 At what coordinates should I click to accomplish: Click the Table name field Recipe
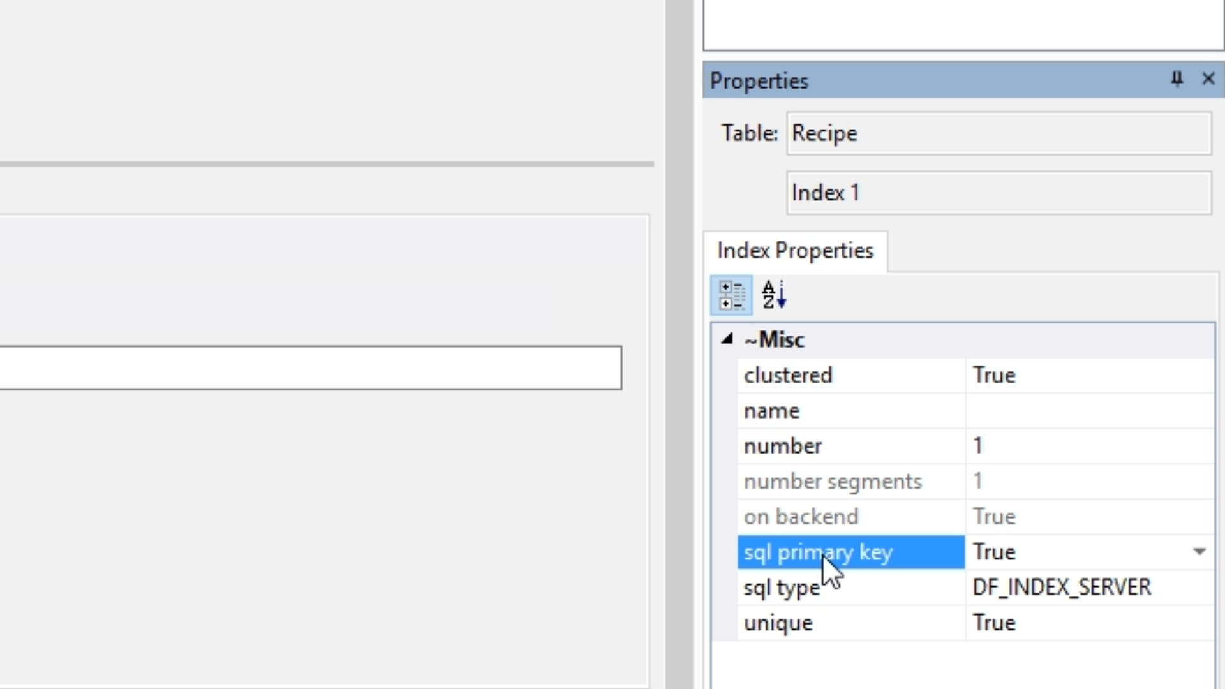[x=998, y=133]
